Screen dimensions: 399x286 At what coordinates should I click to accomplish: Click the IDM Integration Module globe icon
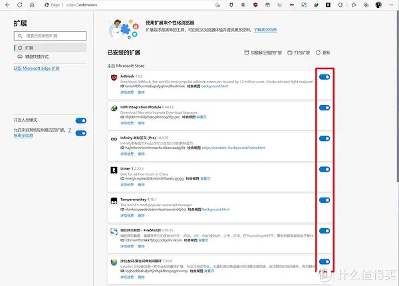pos(114,108)
